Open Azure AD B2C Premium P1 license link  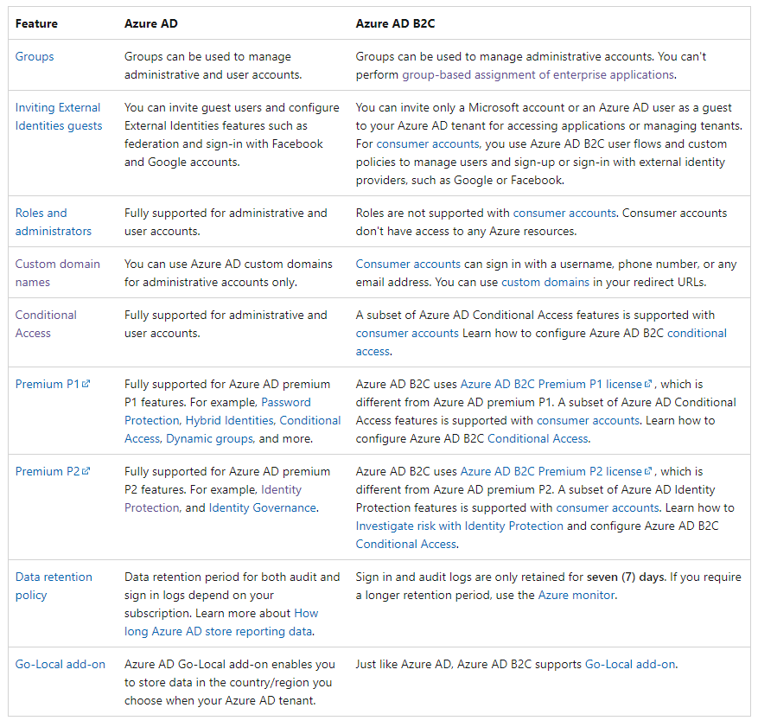551,384
